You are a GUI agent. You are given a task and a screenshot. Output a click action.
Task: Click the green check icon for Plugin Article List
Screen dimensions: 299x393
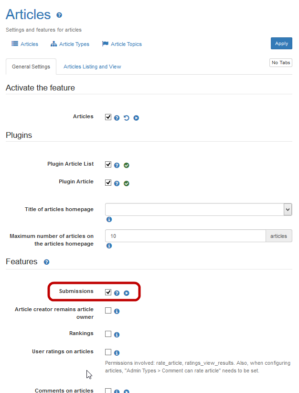(x=127, y=165)
